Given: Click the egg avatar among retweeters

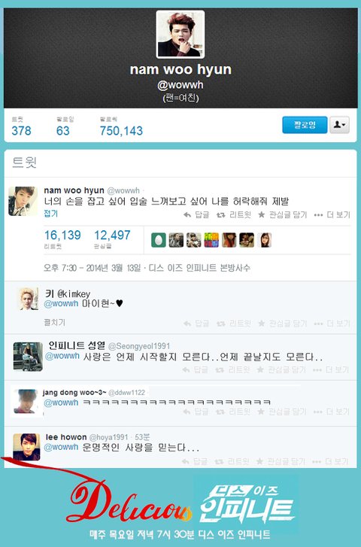Looking at the screenshot, I should coord(159,240).
